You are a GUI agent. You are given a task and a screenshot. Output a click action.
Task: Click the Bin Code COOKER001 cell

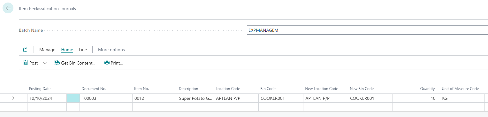[281, 98]
